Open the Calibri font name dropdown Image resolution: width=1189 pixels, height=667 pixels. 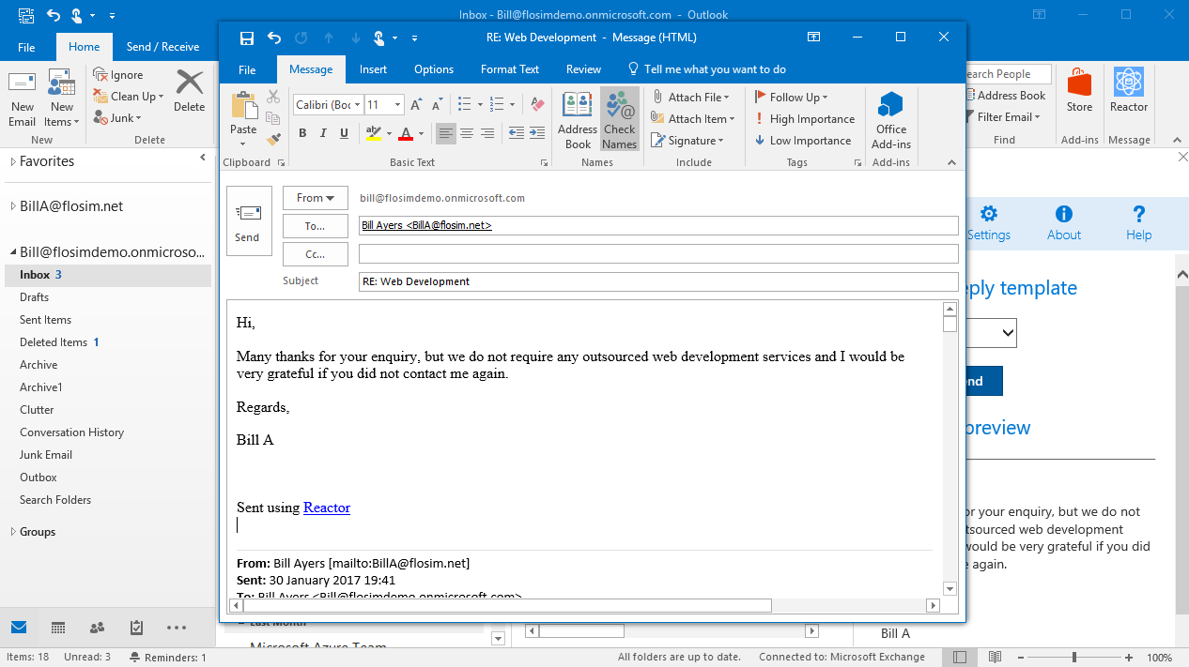(x=357, y=105)
